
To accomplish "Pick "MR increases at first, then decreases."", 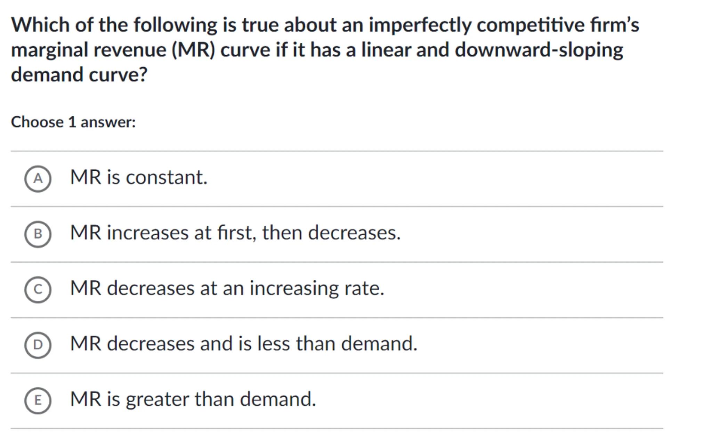I will coord(235,233).
